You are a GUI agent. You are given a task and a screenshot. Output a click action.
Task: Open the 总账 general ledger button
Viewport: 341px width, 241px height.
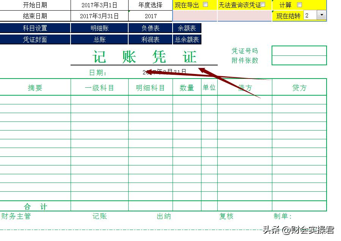[x=99, y=39]
